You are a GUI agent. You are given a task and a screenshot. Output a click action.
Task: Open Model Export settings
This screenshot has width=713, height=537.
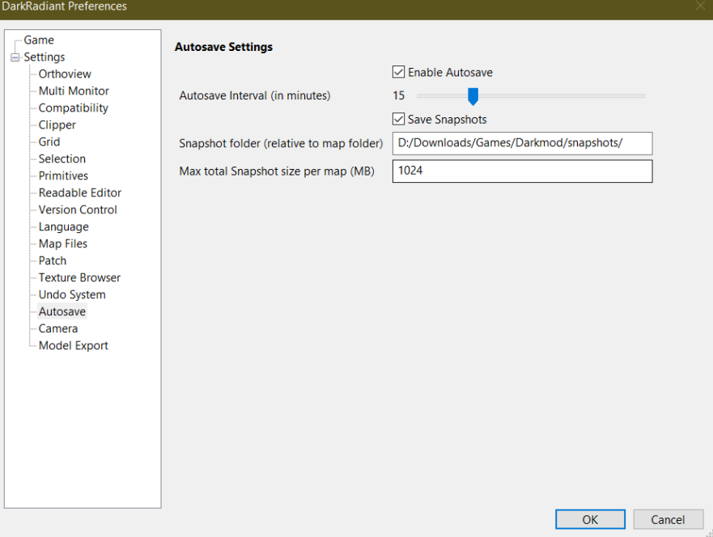(73, 345)
